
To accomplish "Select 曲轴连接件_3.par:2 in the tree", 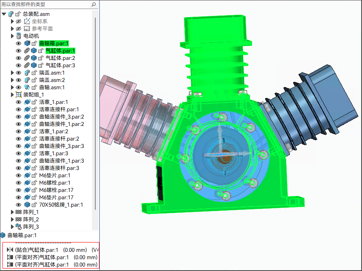I will click(x=61, y=117).
